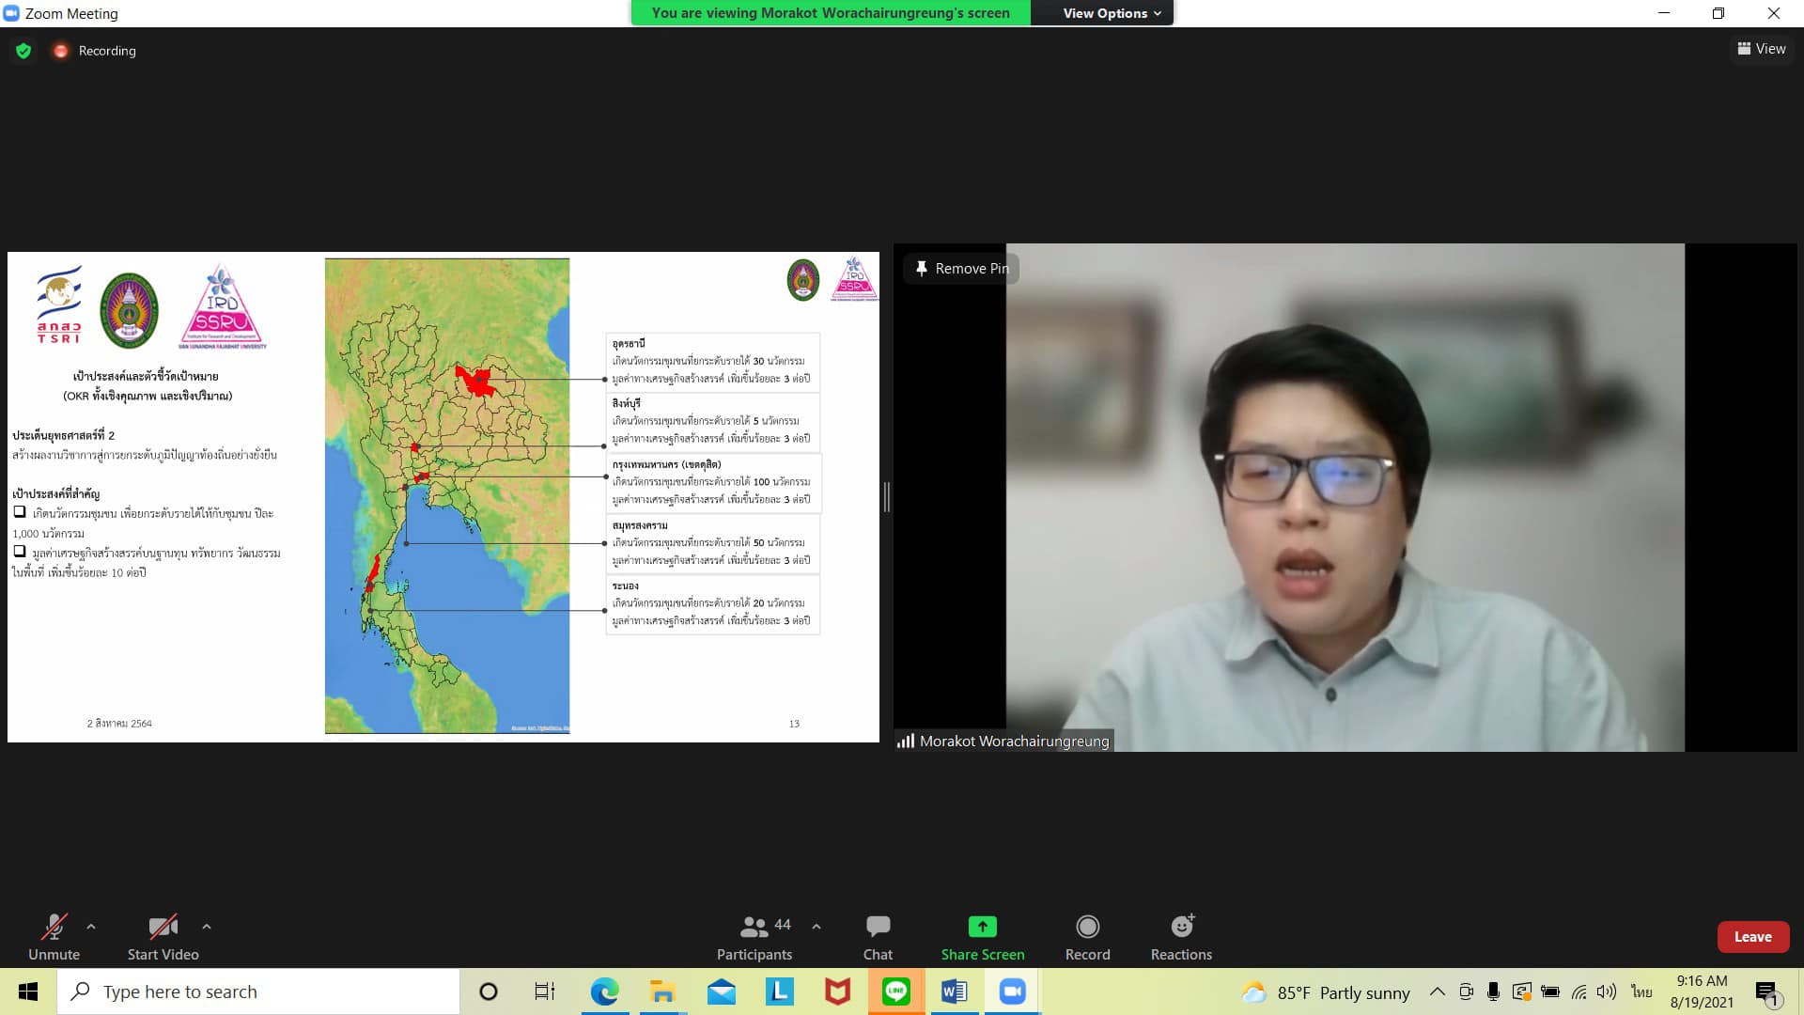This screenshot has height=1015, width=1804.
Task: Remove pin from Morakot's video
Action: pyautogui.click(x=961, y=269)
